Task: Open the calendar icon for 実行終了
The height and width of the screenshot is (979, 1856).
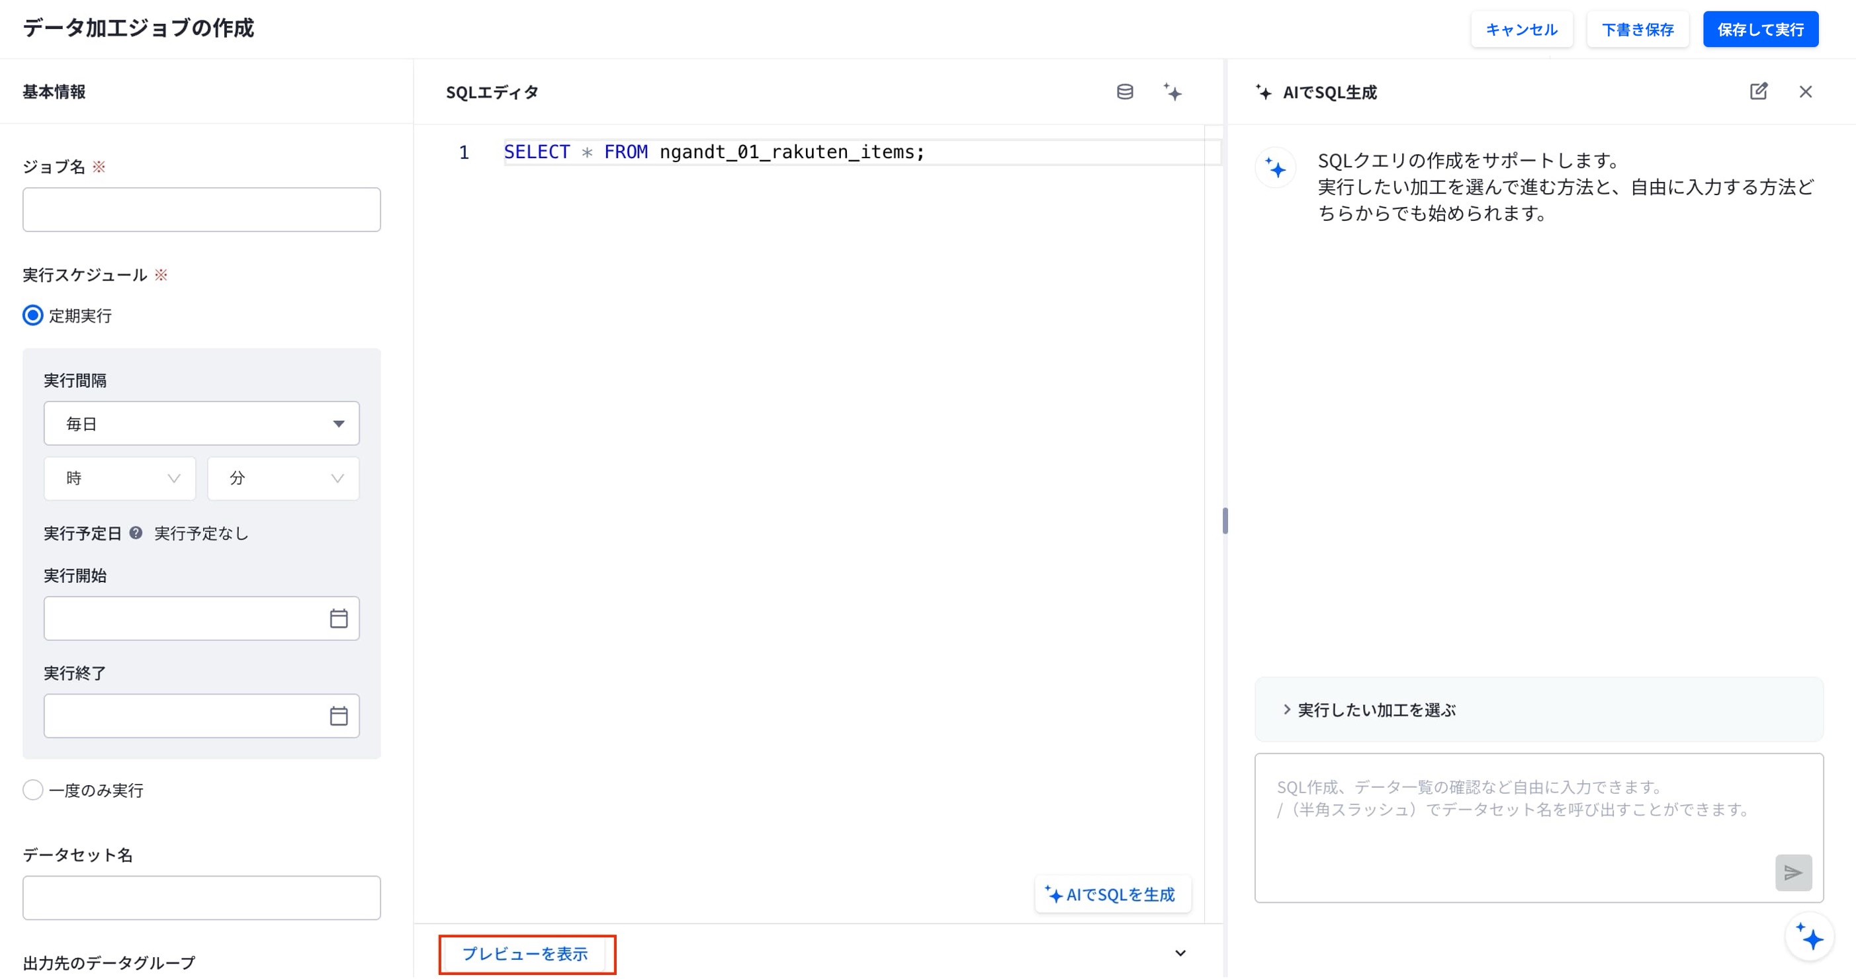Action: point(339,716)
